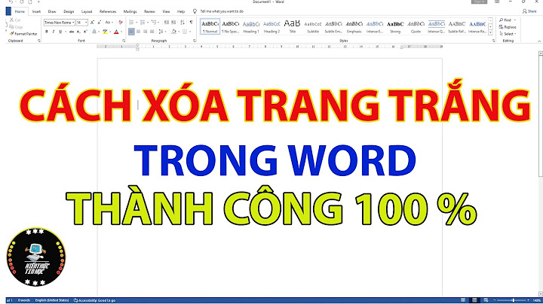Toggle Italic formatting
Image resolution: width=543 pixels, height=304 pixels.
[x=54, y=32]
